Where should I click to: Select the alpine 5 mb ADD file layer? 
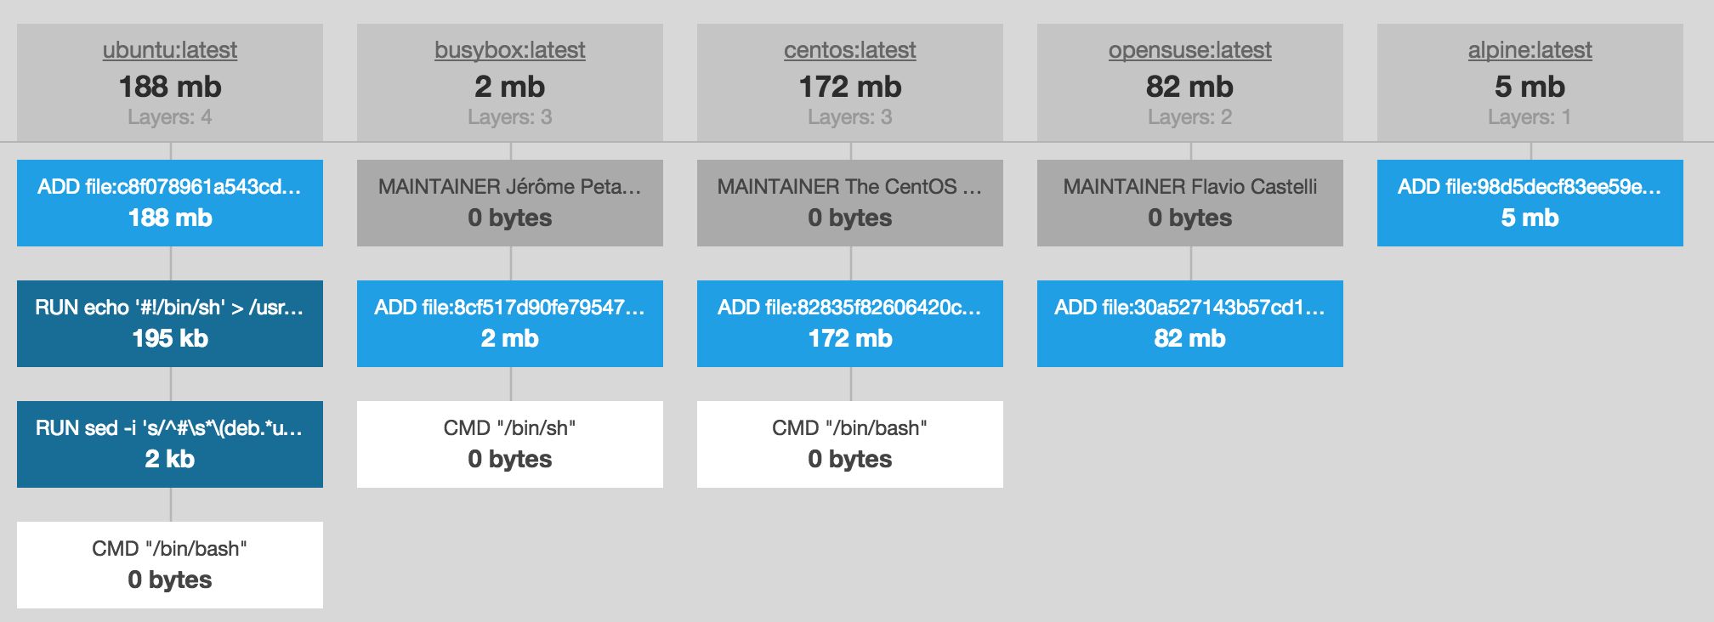[1530, 203]
